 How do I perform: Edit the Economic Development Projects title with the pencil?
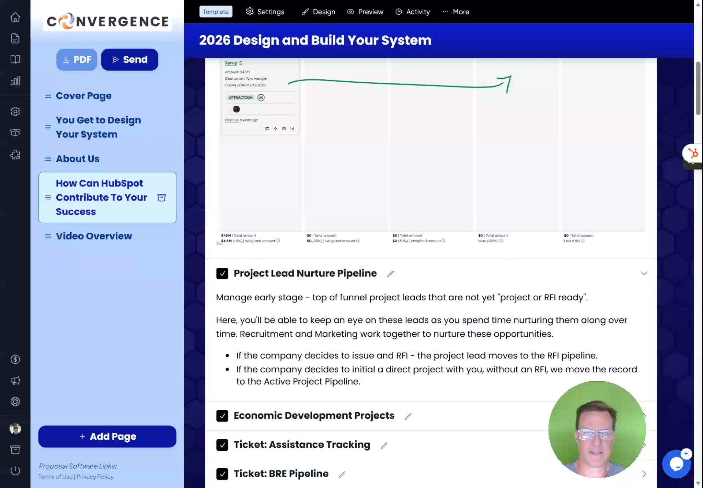pos(408,416)
